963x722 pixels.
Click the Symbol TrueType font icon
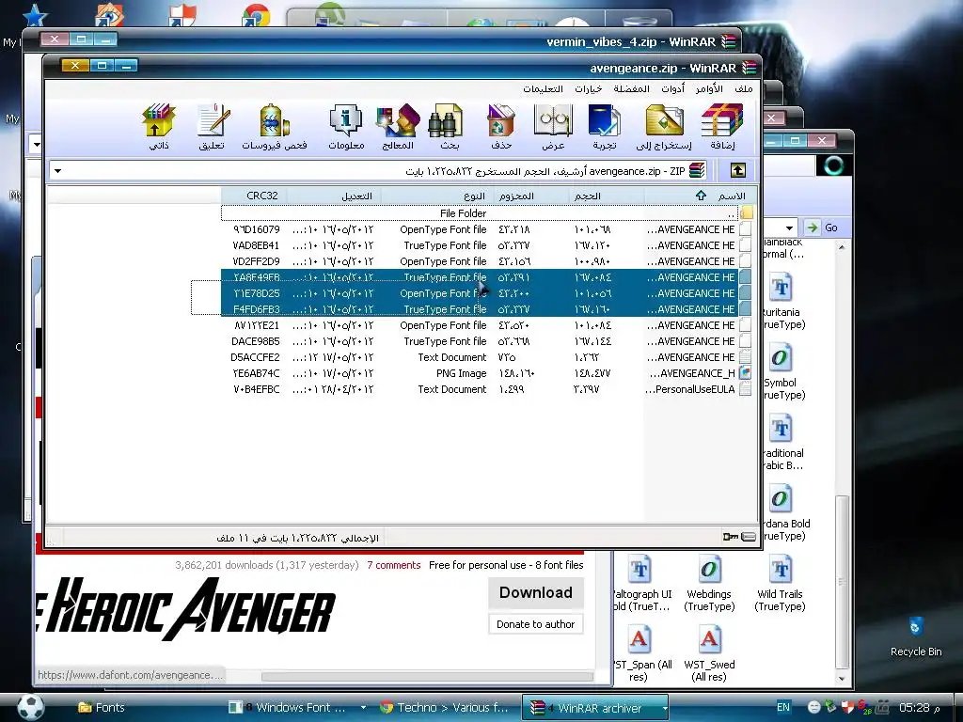(780, 357)
